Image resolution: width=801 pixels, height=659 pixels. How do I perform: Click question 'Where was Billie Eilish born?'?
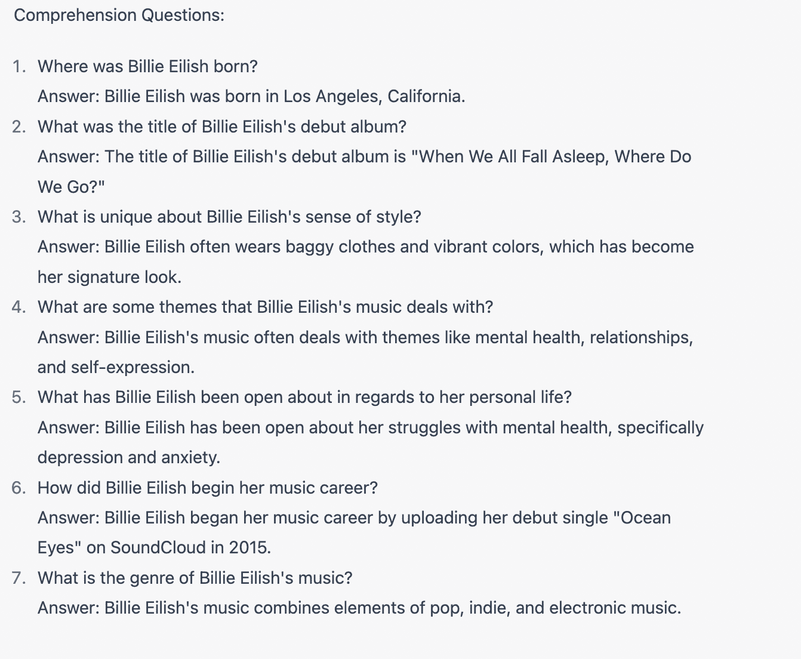(147, 66)
